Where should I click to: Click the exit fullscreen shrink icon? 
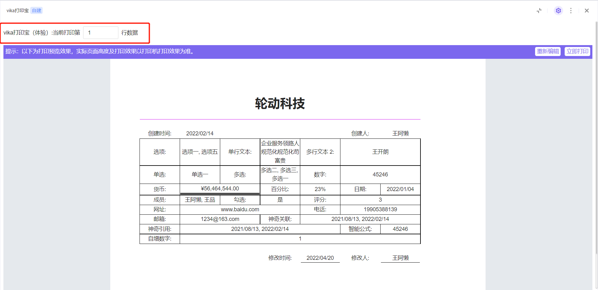tap(539, 11)
